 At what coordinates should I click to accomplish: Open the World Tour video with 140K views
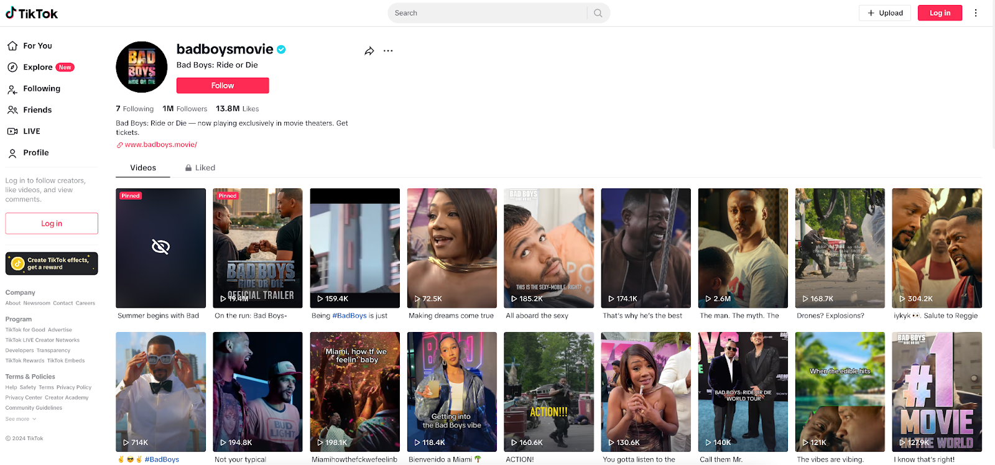(x=743, y=392)
